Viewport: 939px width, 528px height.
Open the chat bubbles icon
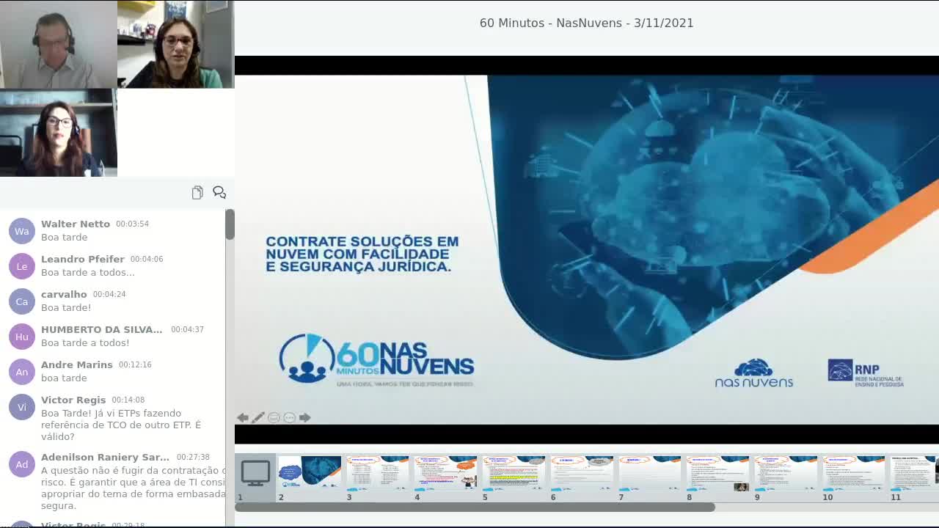(x=219, y=192)
